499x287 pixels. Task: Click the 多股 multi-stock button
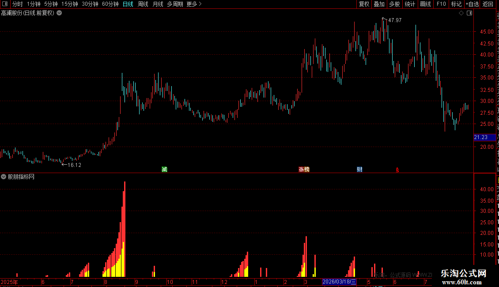click(394, 4)
